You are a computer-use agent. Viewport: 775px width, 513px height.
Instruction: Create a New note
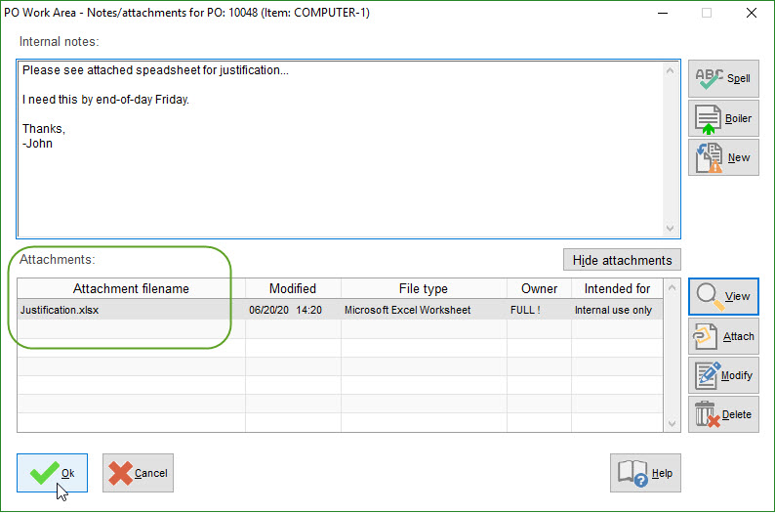click(x=723, y=157)
